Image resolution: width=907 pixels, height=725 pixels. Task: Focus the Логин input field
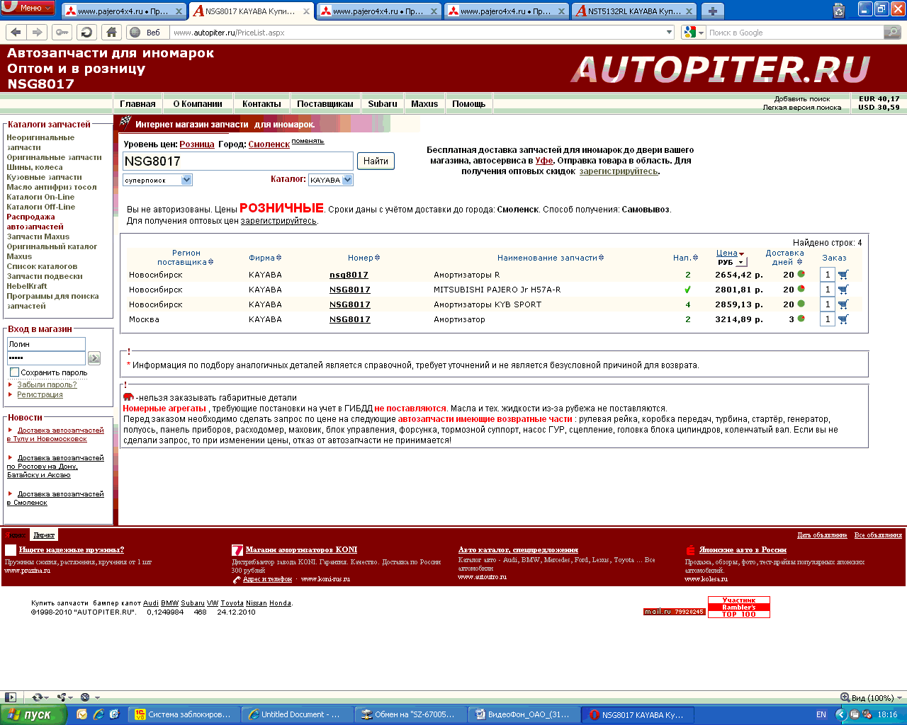click(46, 344)
